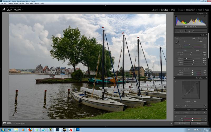Image resolution: width=211 pixels, height=132 pixels.
Task: Select the Black & White treatment option
Action: [x=202, y=38]
